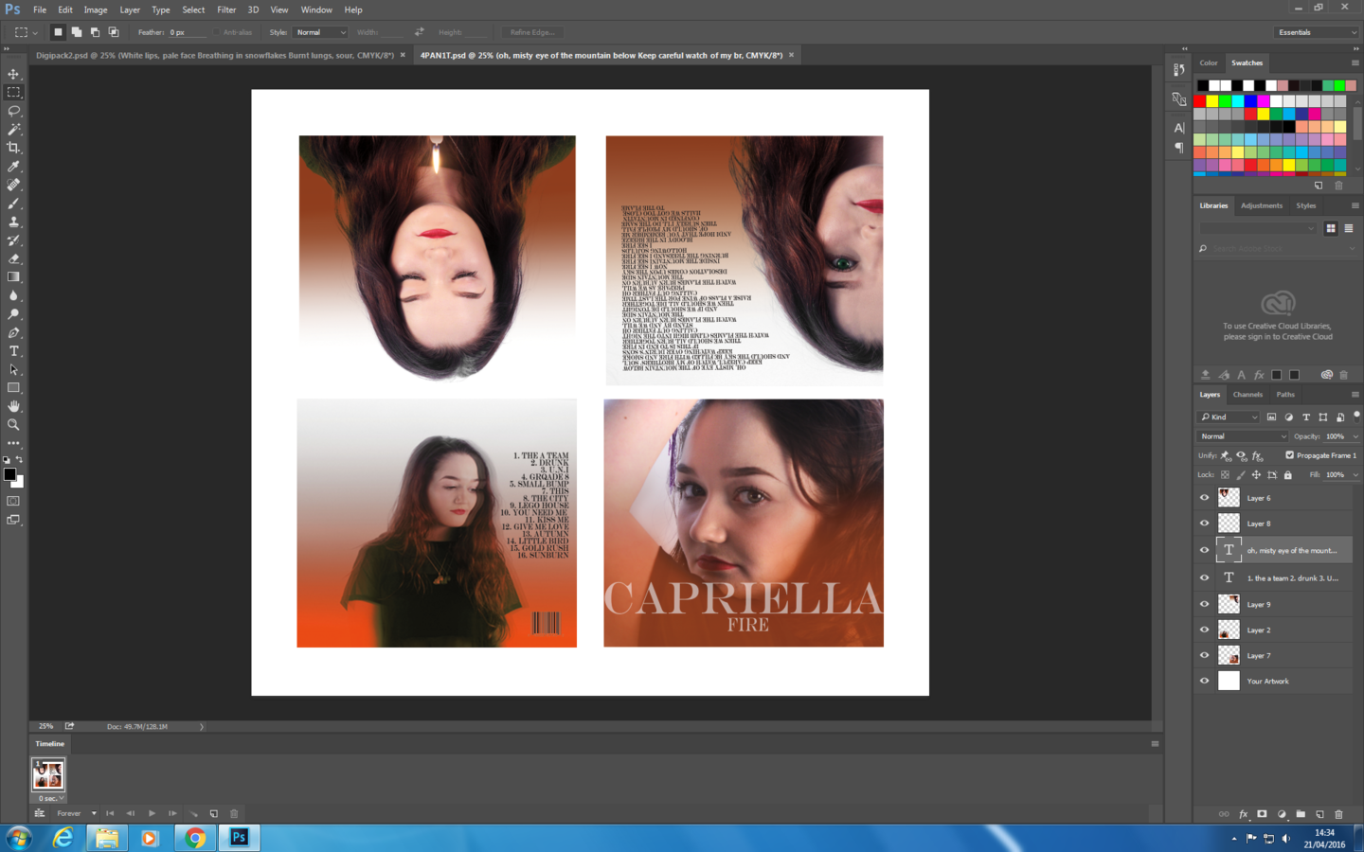Open the Opacity slider dropdown arrow
This screenshot has width=1364, height=852.
pos(1355,436)
